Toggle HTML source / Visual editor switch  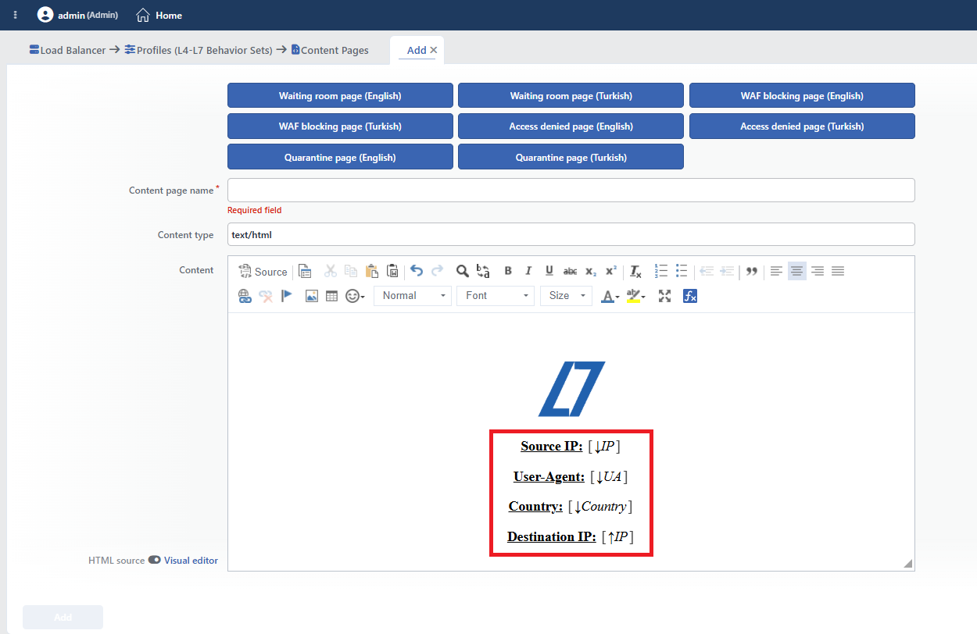pos(154,560)
